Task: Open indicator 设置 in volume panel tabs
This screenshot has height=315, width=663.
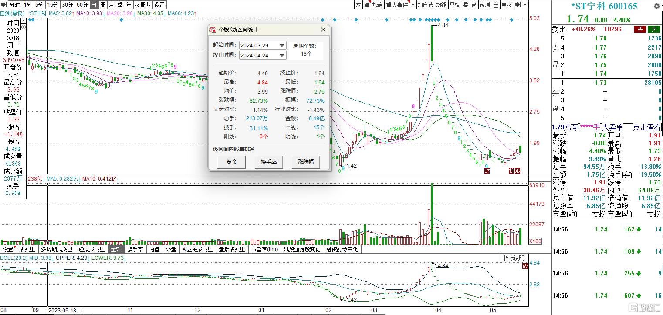Action: [9, 249]
